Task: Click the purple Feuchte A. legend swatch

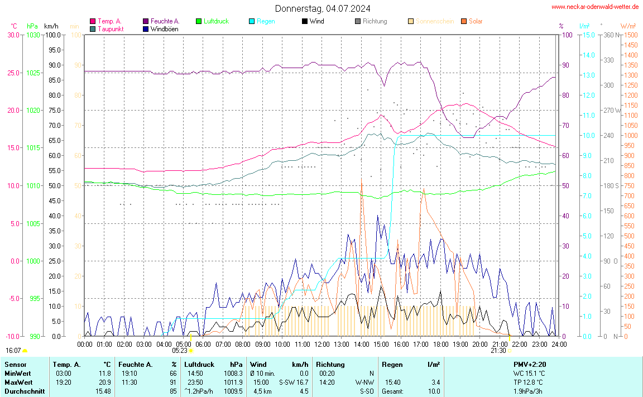Action: tap(146, 21)
